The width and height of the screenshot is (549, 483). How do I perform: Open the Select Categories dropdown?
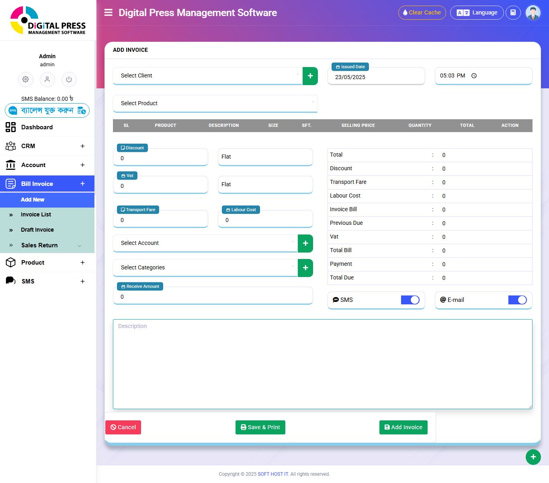[205, 267]
